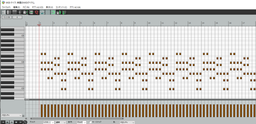Open the オプション(O) menu
Screen dimensions: 256x124
pos(37,7)
